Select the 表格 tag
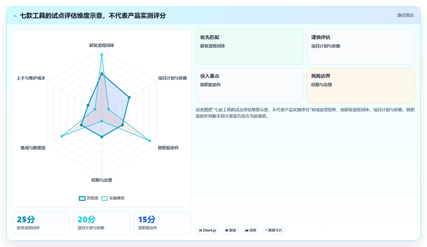 [x=230, y=230]
